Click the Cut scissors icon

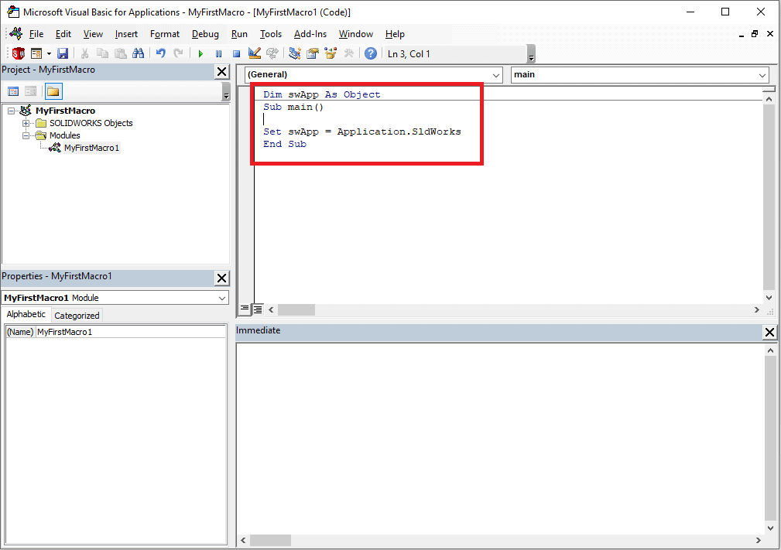(x=84, y=53)
